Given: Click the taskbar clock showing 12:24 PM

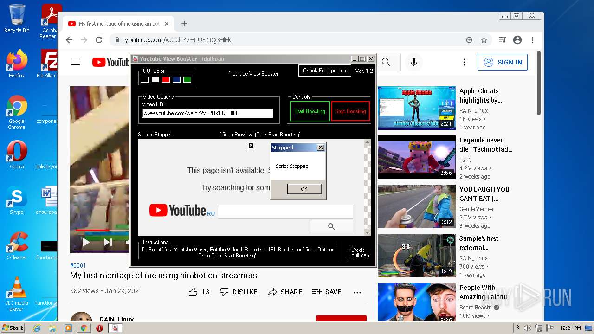Looking at the screenshot, I should point(571,328).
